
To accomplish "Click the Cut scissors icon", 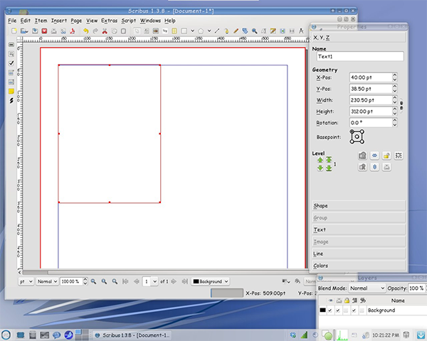I will (105, 31).
